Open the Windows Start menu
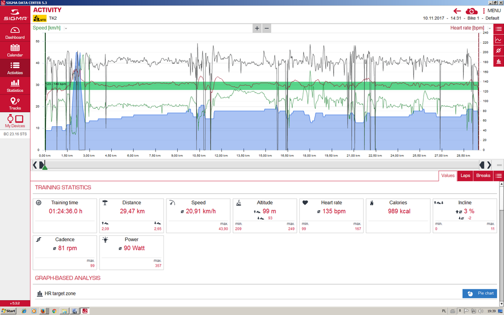The image size is (504, 315). point(8,311)
